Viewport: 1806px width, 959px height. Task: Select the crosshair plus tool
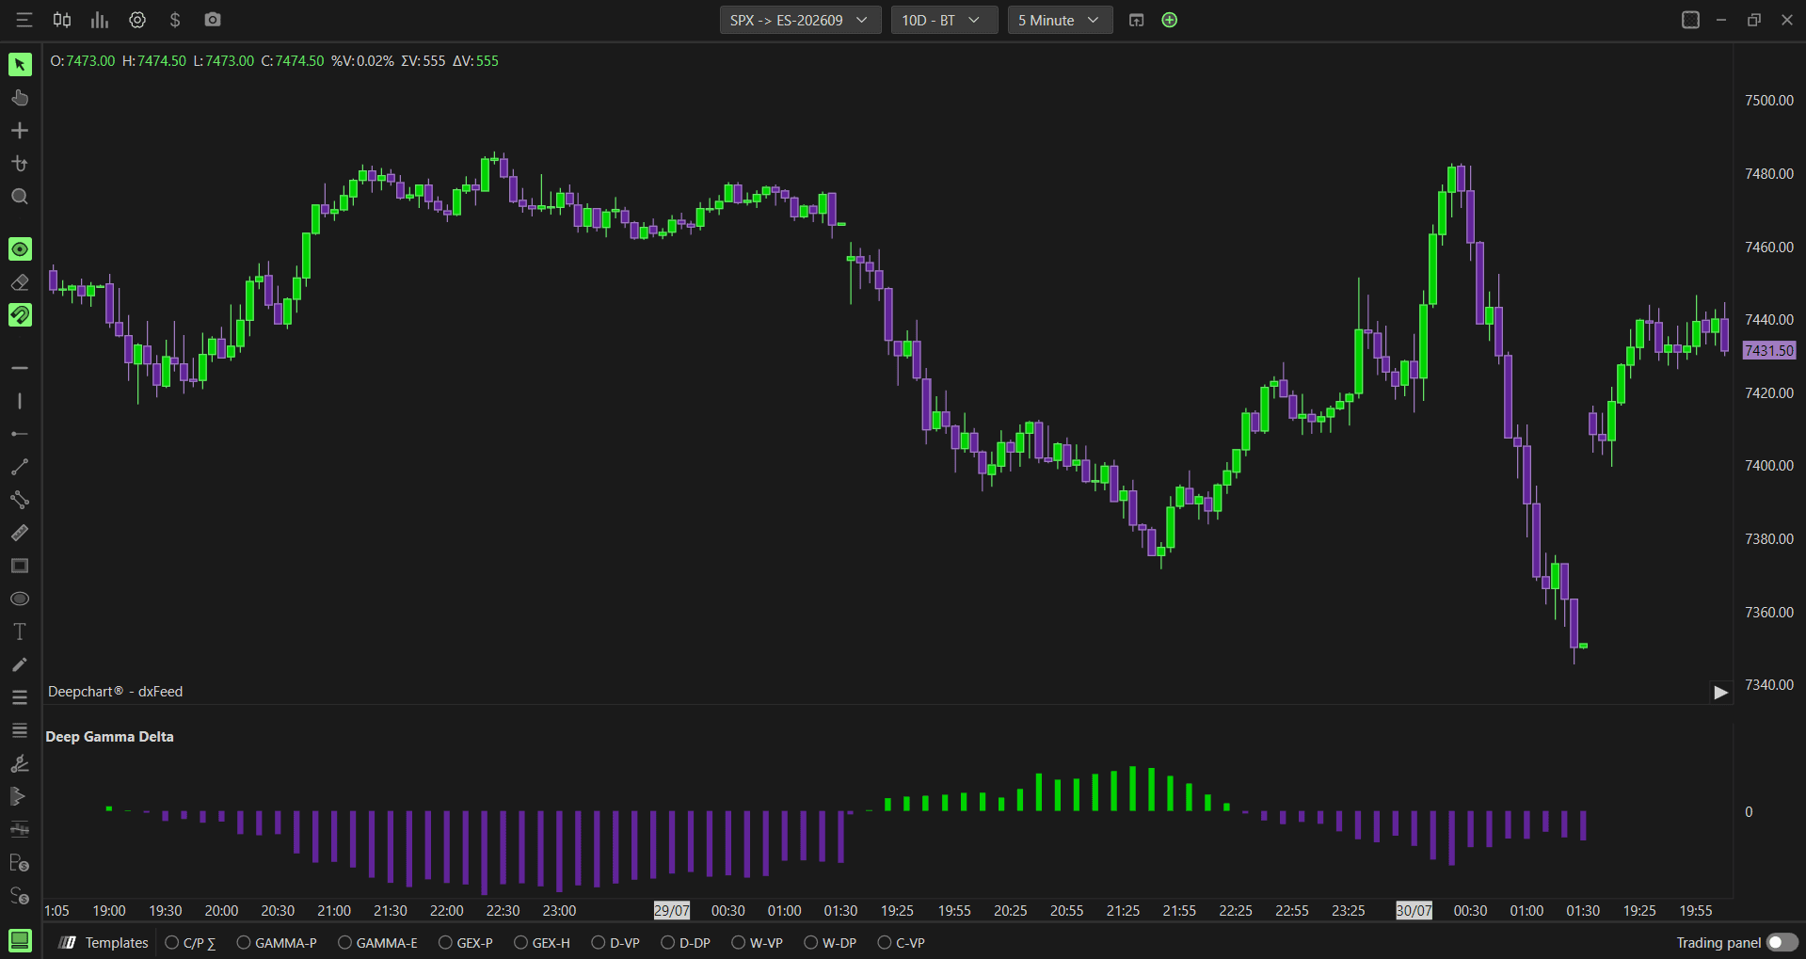point(20,131)
